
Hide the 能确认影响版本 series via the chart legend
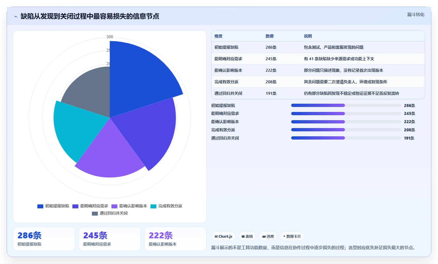tap(129, 206)
